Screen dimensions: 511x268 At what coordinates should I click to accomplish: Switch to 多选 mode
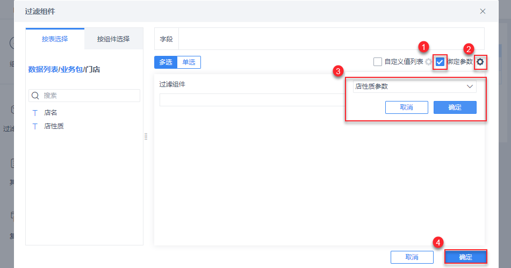tap(165, 62)
